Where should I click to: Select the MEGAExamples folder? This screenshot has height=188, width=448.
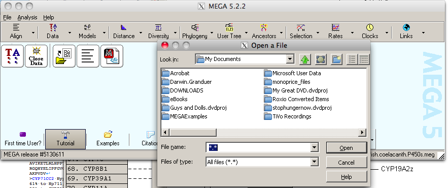(x=185, y=116)
